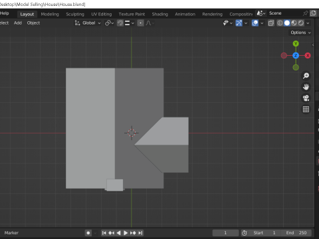Select solid viewport shading

click(287, 23)
